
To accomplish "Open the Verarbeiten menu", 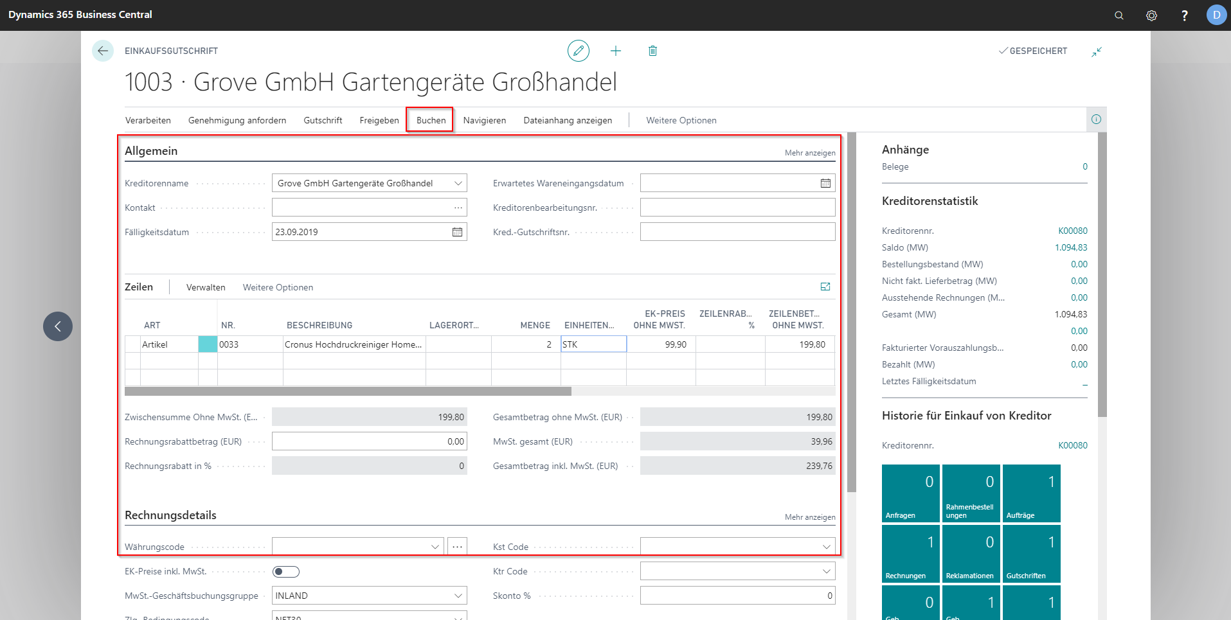I will click(x=148, y=120).
